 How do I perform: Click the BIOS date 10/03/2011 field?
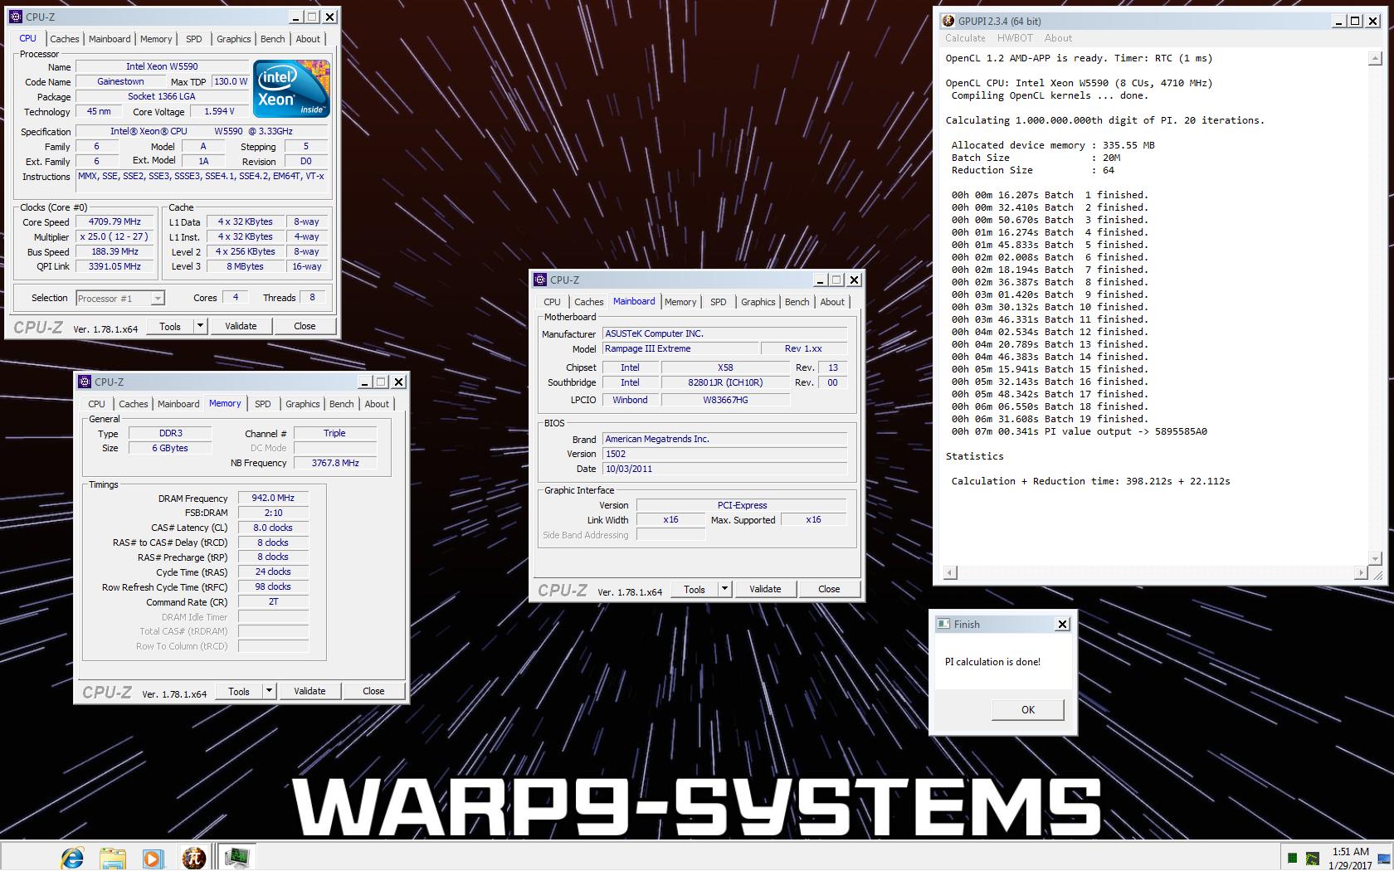pos(724,469)
